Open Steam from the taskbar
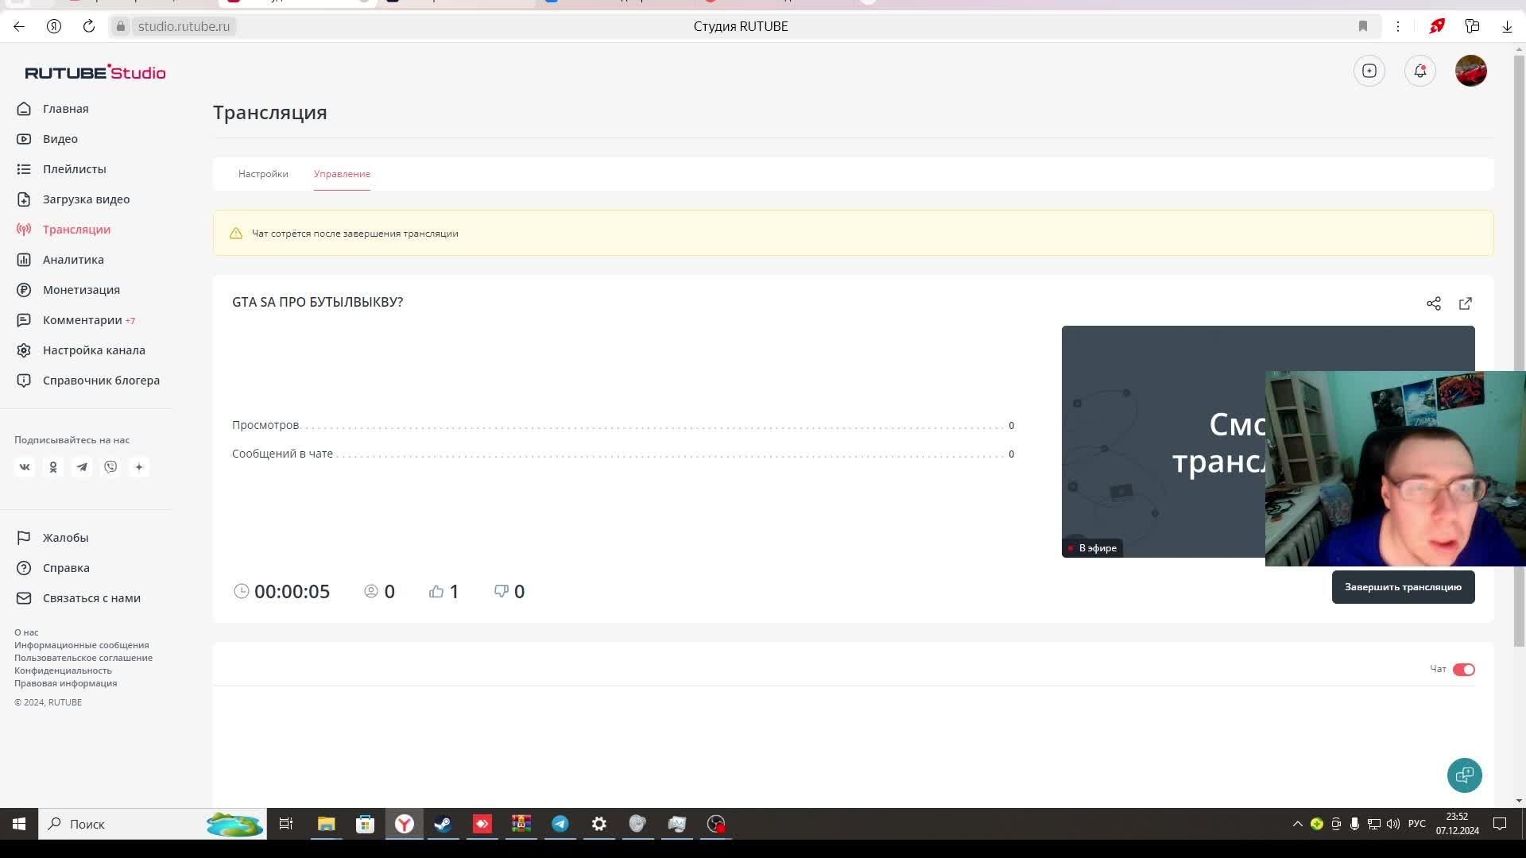 [443, 824]
